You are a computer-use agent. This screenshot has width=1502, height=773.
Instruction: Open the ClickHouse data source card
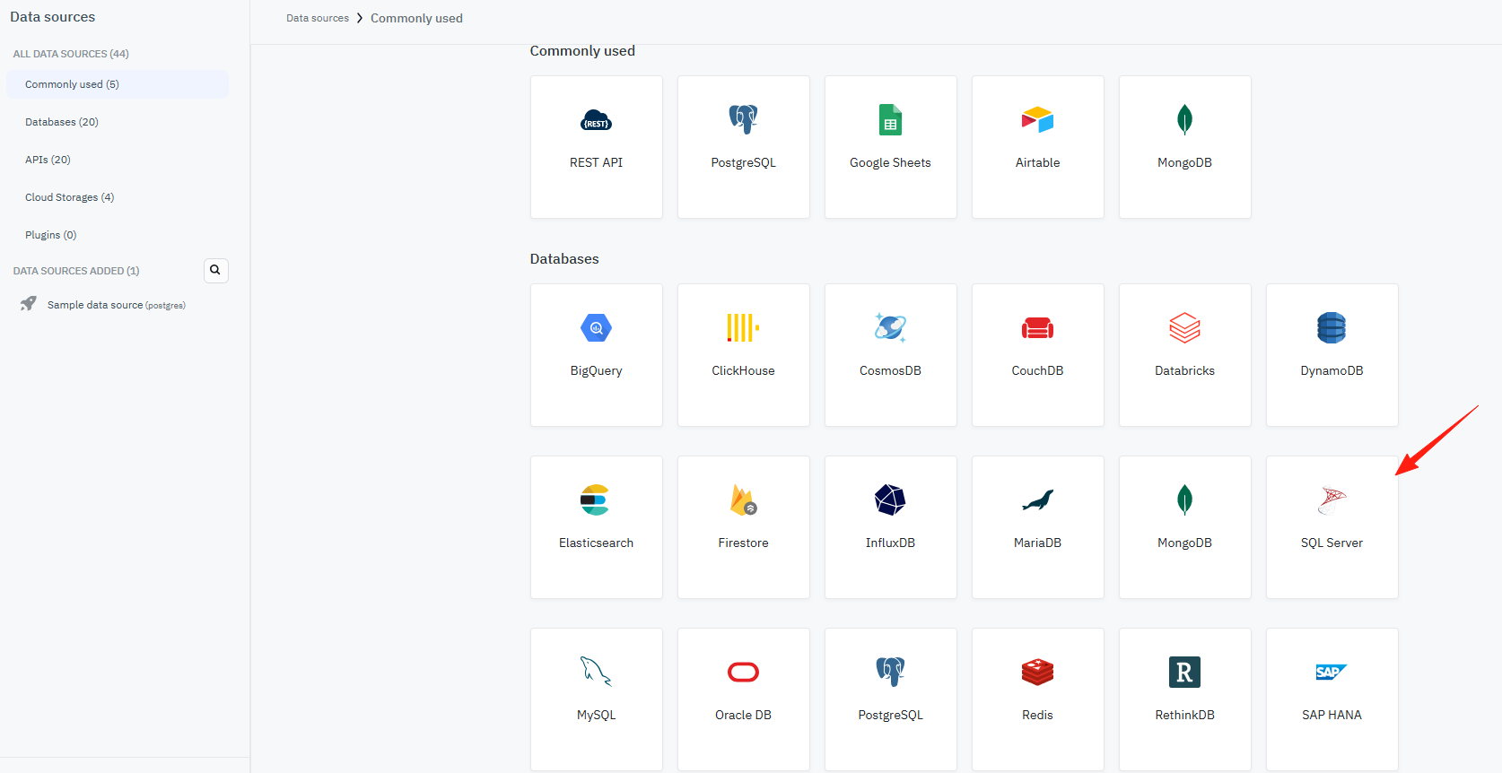[743, 355]
